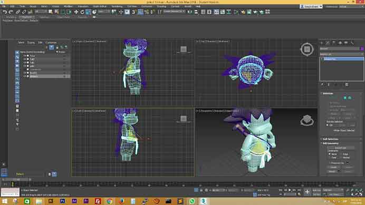Viewport: 365px width, 205px height.
Task: Switch to the Hierarchy command panel tab
Action: coord(334,43)
